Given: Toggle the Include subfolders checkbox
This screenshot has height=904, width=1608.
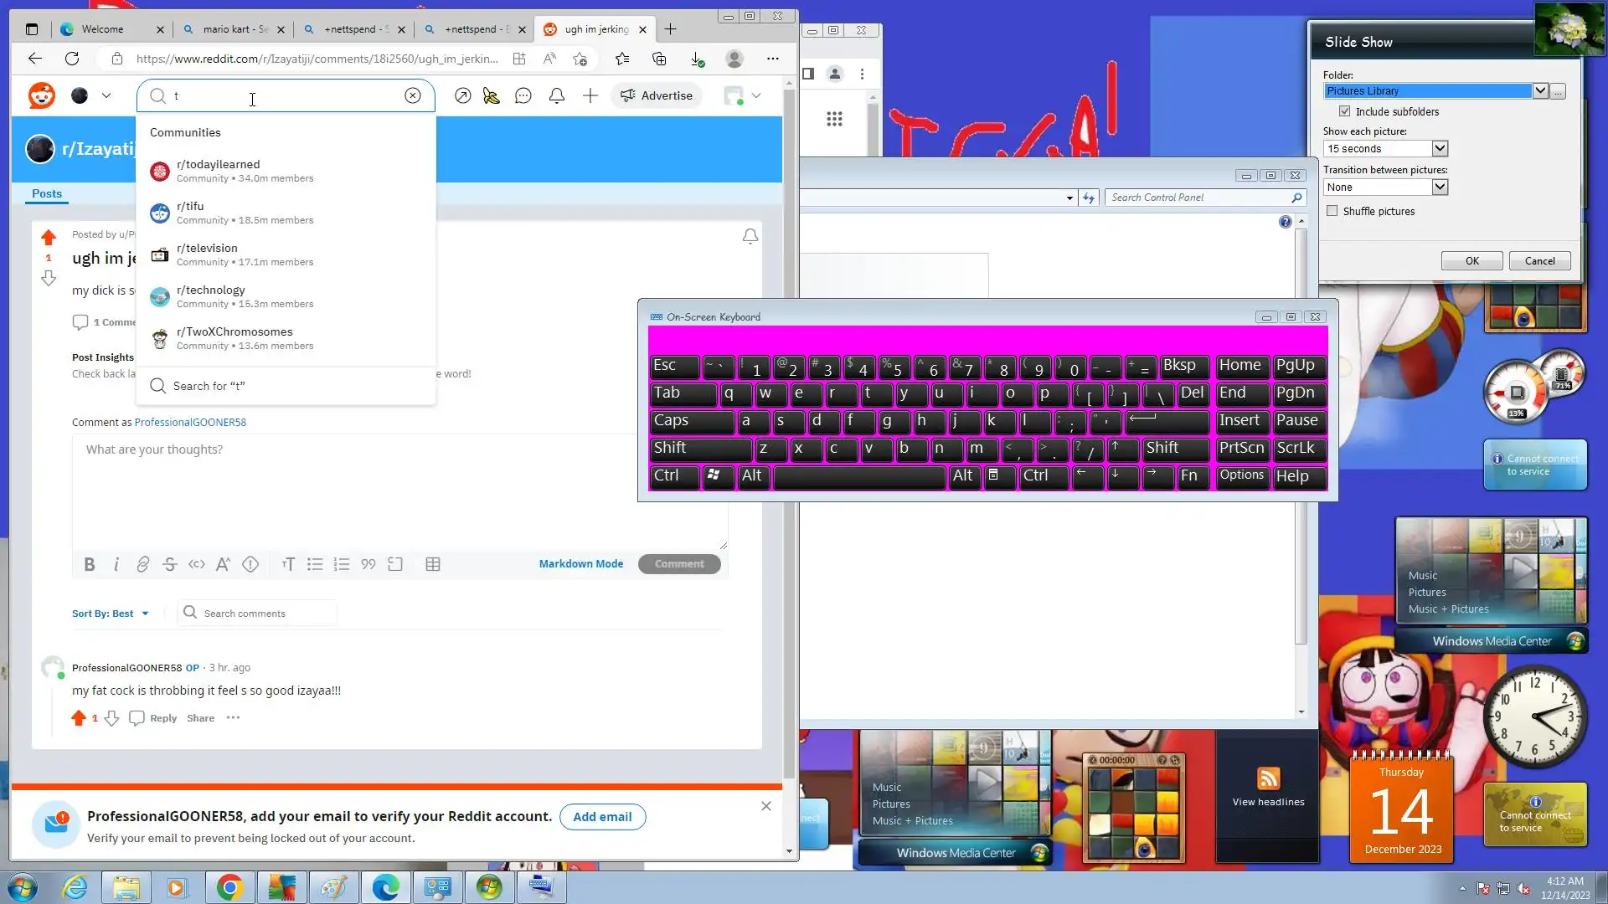Looking at the screenshot, I should click(1345, 111).
